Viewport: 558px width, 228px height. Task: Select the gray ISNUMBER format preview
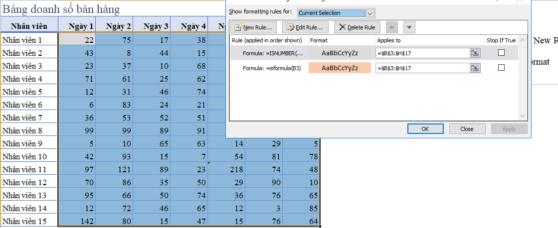[340, 53]
